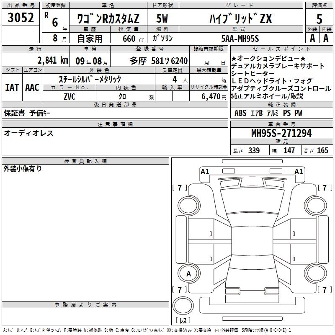Image resolution: width=335 pixels, height=335 pixels.
Task: Select the overall grade score 5
Action: [x=319, y=18]
